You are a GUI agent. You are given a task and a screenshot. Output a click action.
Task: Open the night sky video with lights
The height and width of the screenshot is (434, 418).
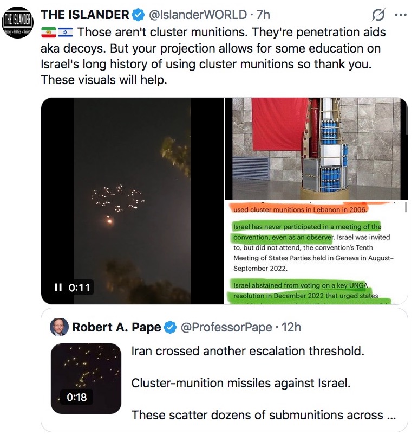click(132, 201)
